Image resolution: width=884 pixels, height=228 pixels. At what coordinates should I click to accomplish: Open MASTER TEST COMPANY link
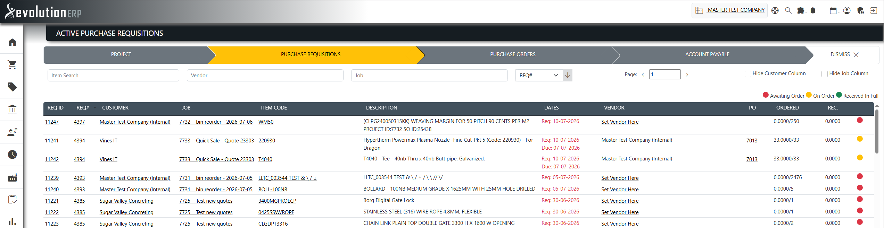(x=736, y=10)
